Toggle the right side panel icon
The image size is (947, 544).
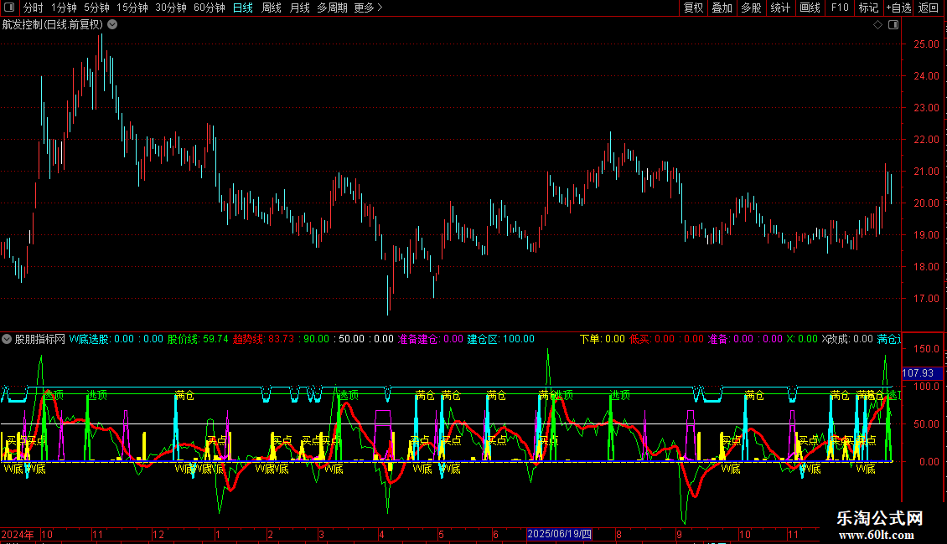893,24
